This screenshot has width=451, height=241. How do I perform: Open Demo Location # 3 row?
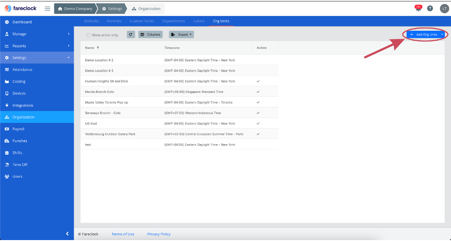pos(179,71)
